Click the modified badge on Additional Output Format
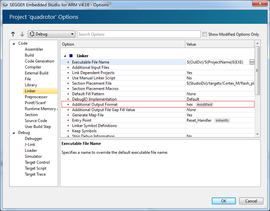This screenshot has width=270, height=211. 204,105
